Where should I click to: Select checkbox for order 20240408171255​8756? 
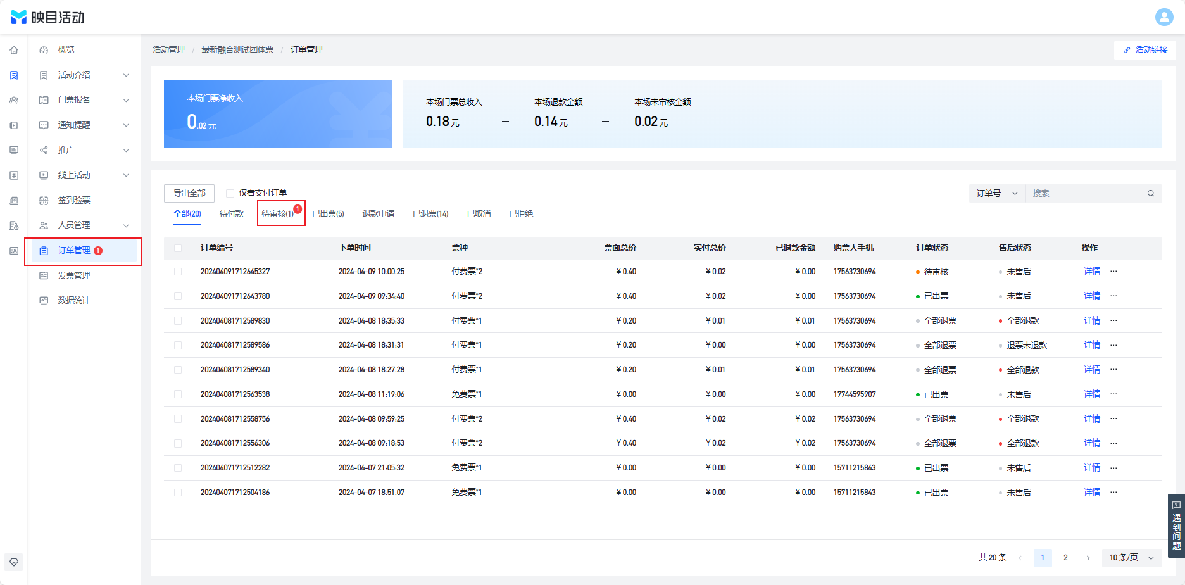pos(178,419)
